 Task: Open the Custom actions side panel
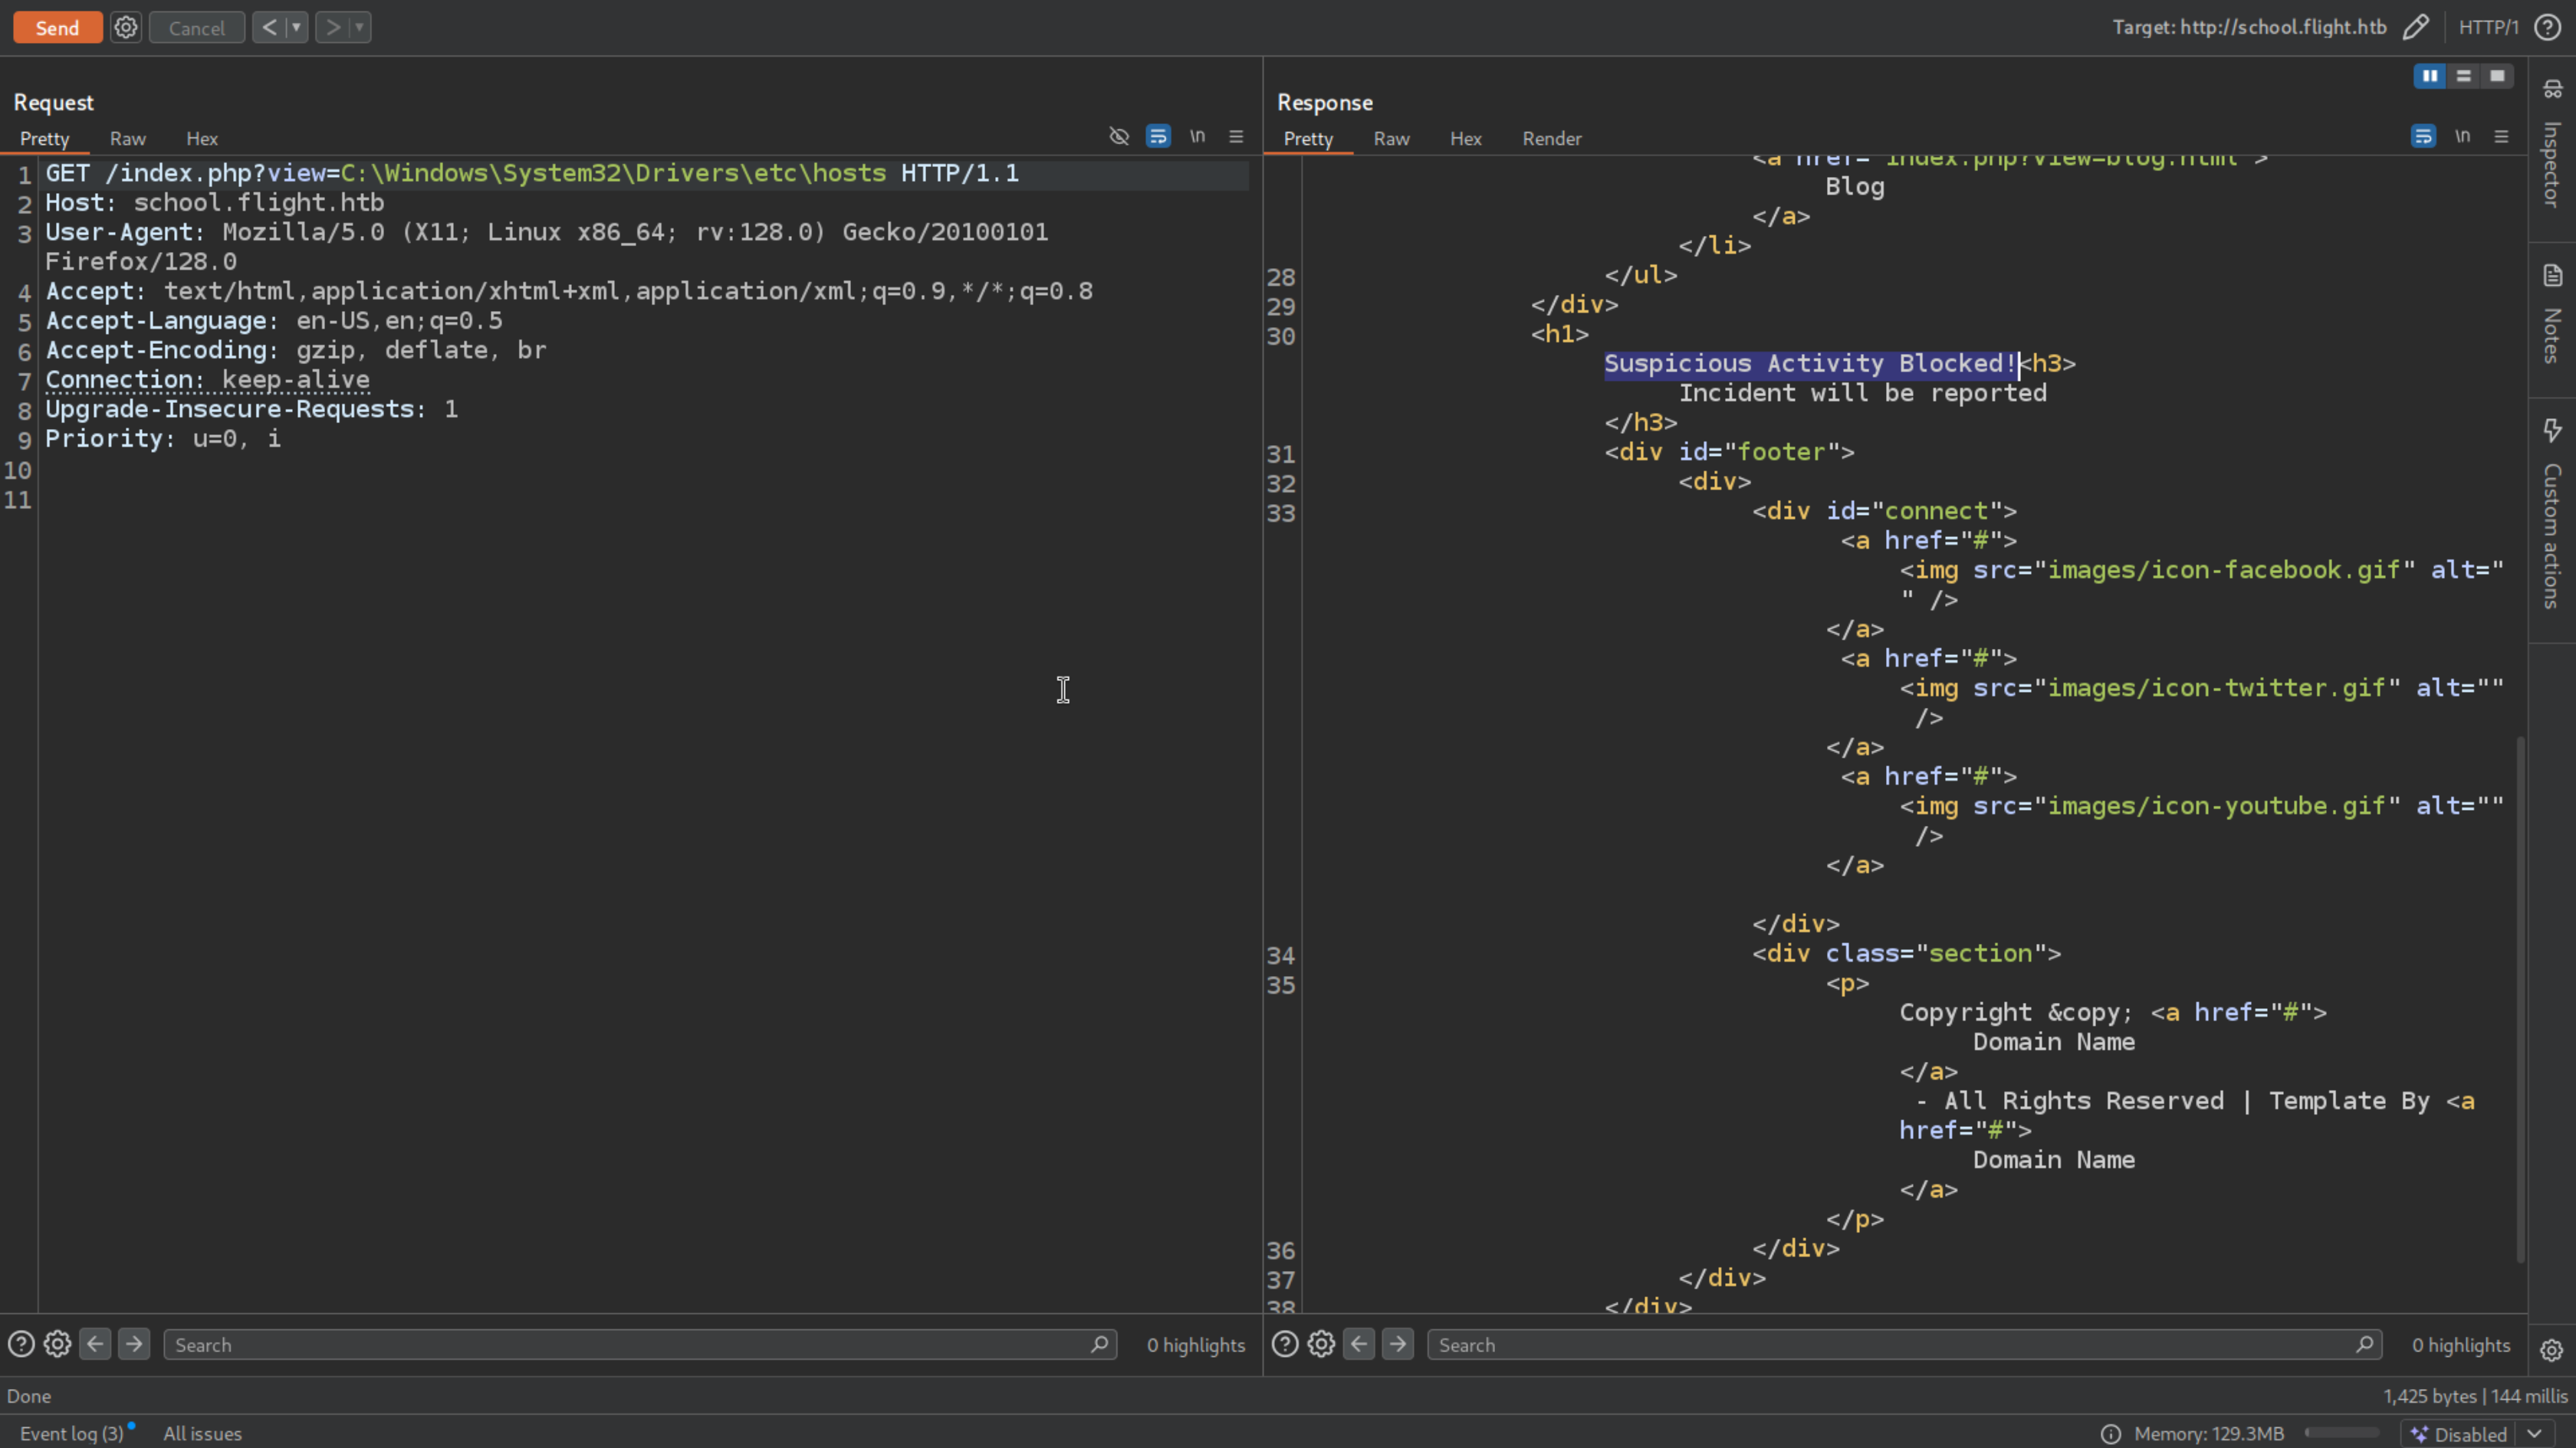click(2552, 515)
